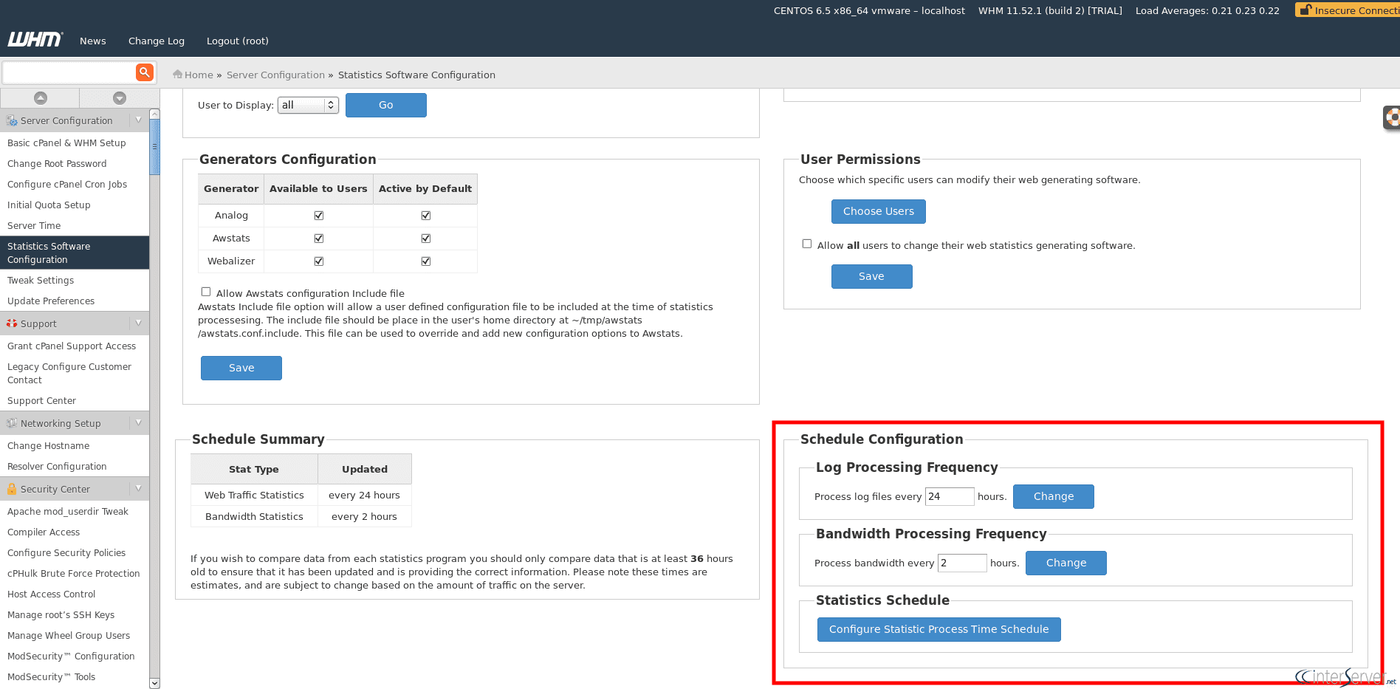Viewport: 1400px width, 689px height.
Task: Click Configure Statistic Process Time Schedule button
Action: [939, 630]
